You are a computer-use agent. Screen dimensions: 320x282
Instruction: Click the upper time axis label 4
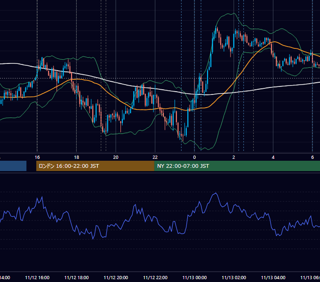click(x=273, y=157)
